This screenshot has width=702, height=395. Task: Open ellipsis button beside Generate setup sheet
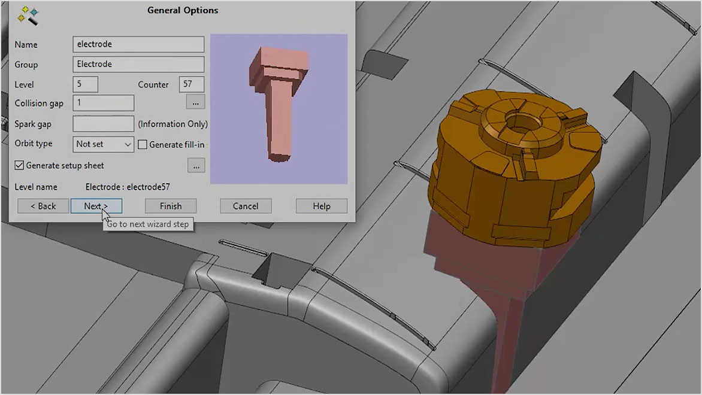coord(196,166)
